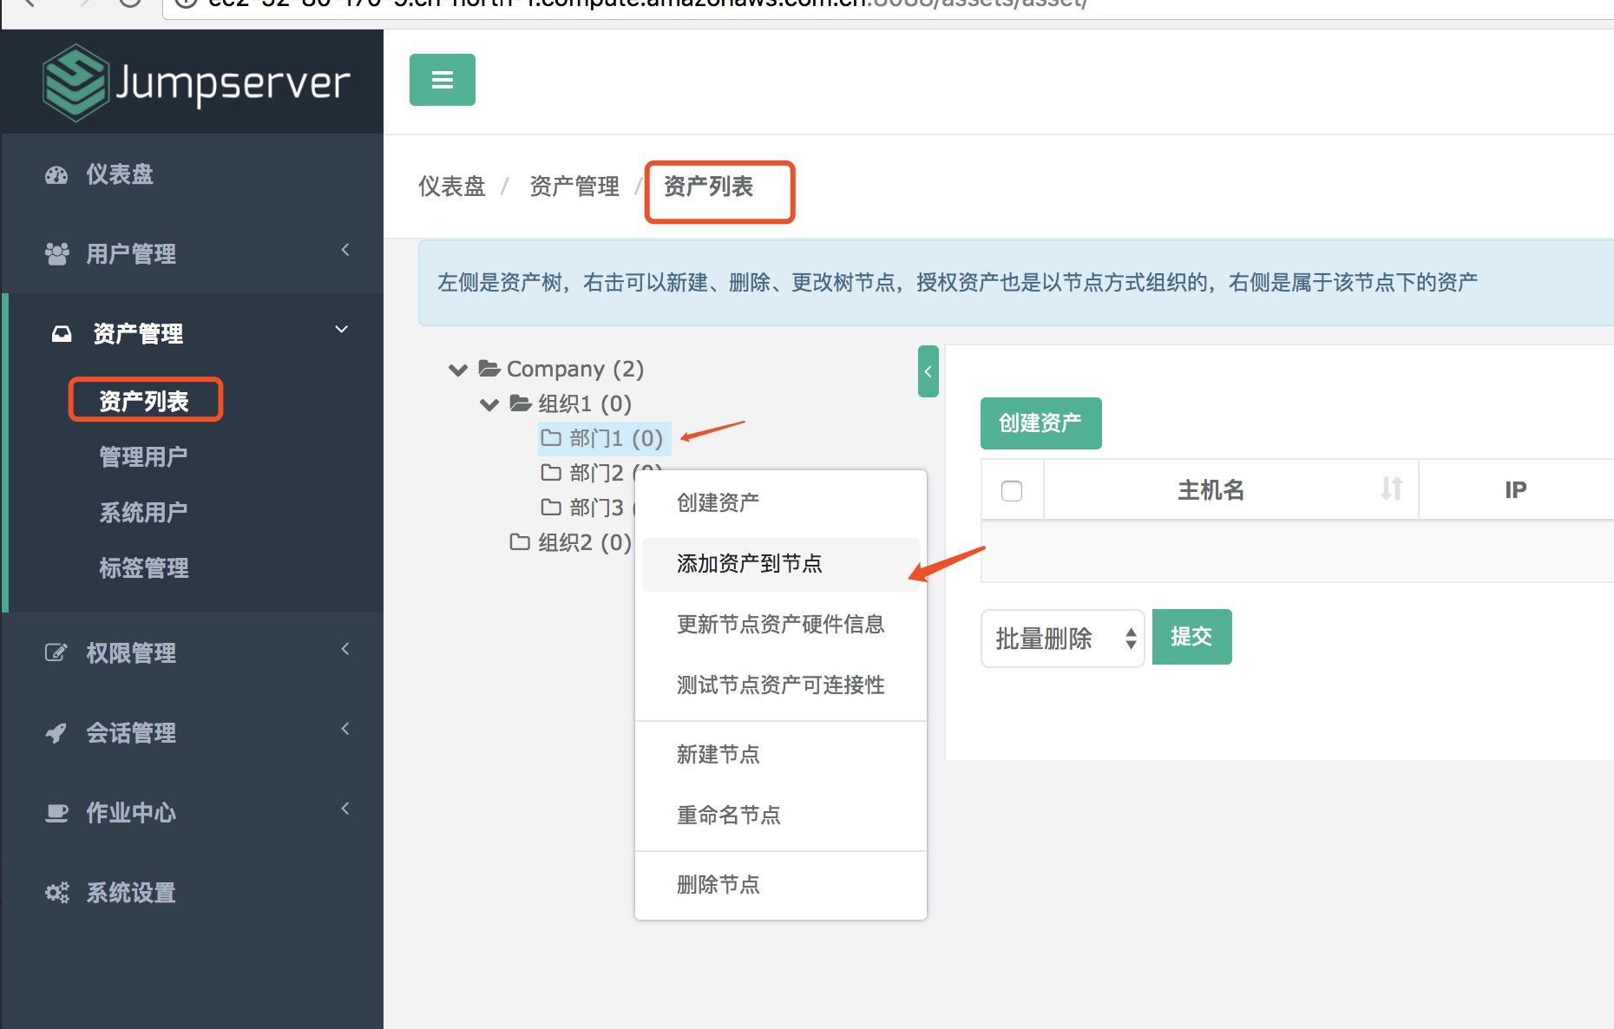Open the 批量删除 bulk action dropdown
This screenshot has height=1029, width=1614.
pos(1063,639)
